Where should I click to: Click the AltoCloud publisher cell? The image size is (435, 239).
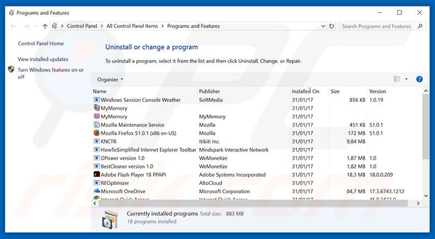(210, 183)
